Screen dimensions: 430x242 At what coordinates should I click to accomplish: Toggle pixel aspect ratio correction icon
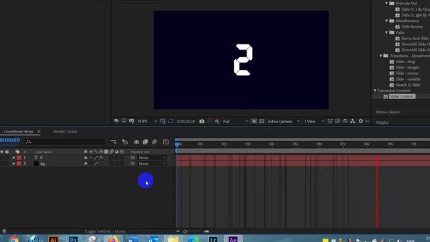point(330,121)
